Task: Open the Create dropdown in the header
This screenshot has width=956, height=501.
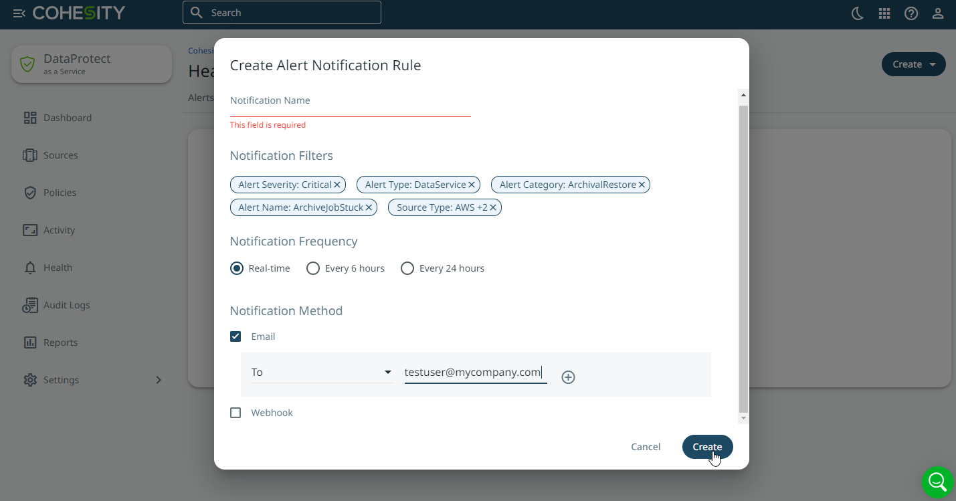Action: coord(913,64)
